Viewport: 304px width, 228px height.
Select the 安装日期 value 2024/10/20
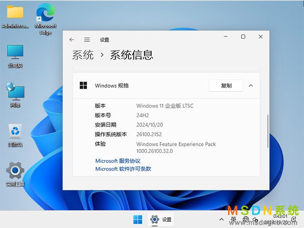point(150,125)
